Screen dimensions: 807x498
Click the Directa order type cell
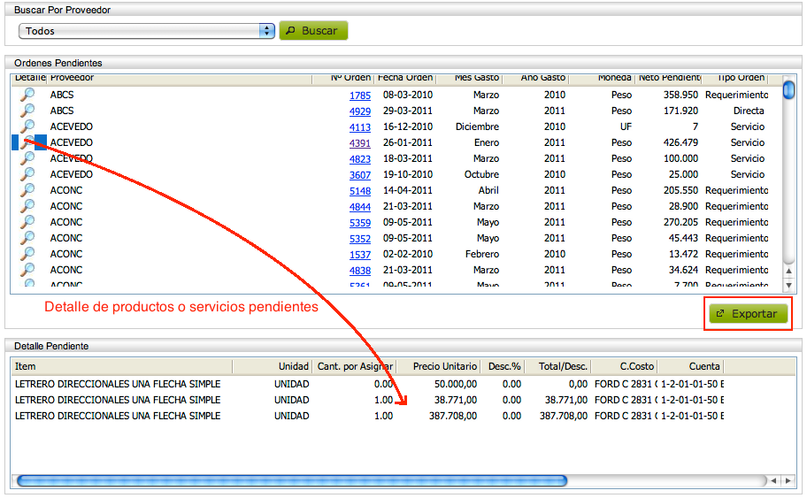pos(749,111)
